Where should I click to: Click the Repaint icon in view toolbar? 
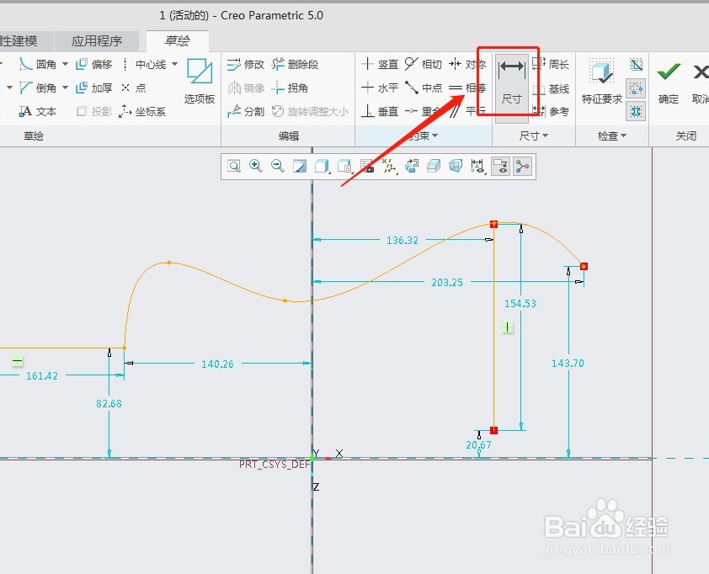pos(299,167)
